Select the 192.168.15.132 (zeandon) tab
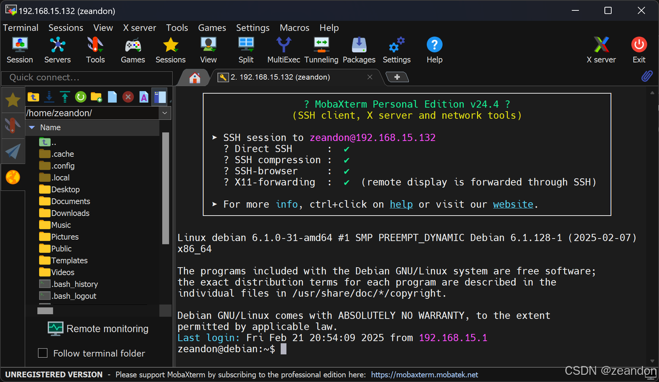The image size is (659, 382). 296,77
